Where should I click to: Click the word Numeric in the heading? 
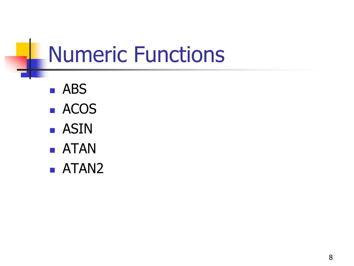[x=87, y=54]
